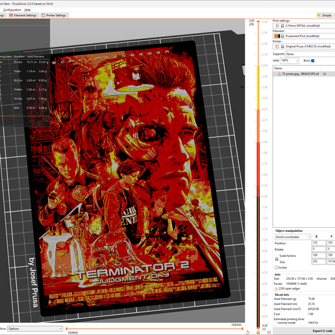Open the Show Options dropdown
Viewport: 335px width, 335px height.
[35, 329]
